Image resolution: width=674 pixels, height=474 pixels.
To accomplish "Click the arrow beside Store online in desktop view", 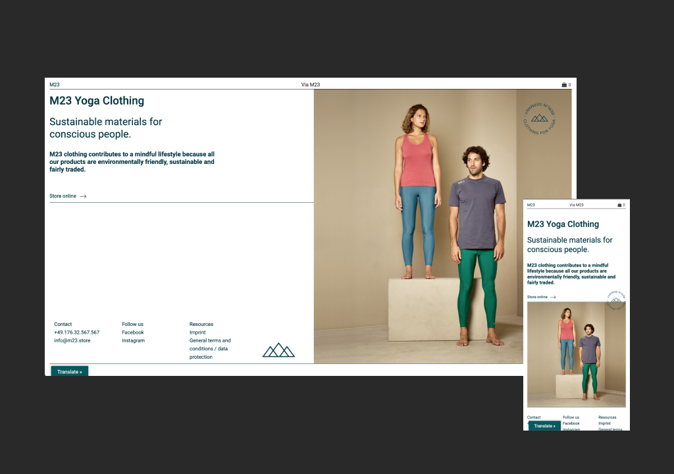I will tap(84, 196).
